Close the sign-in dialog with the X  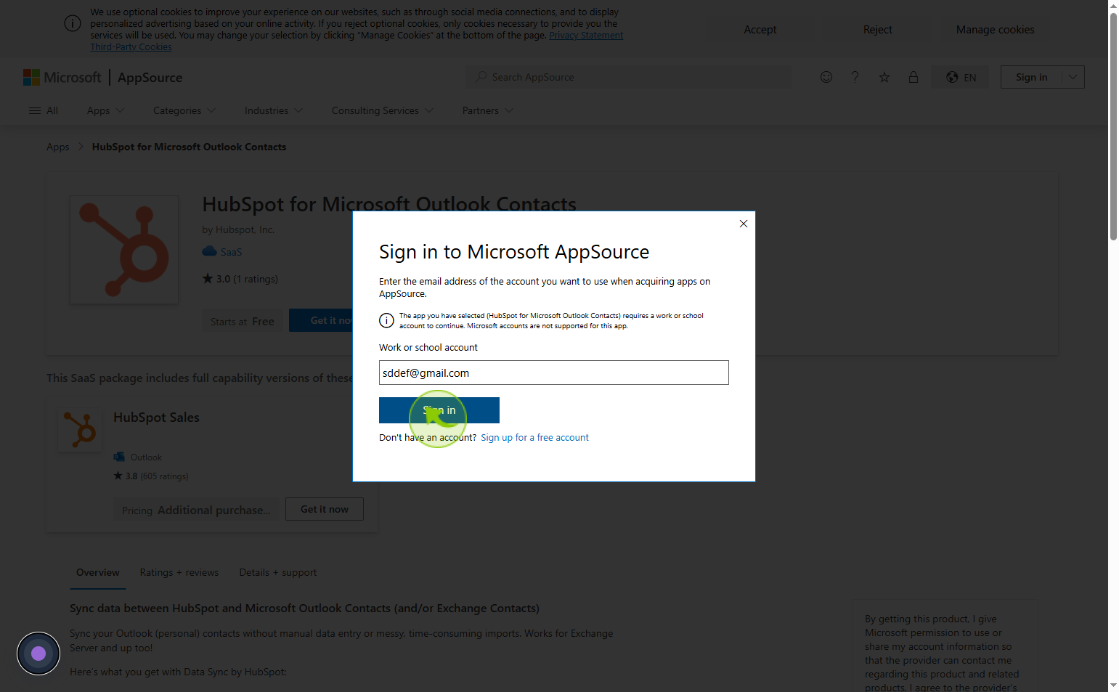[x=743, y=224]
